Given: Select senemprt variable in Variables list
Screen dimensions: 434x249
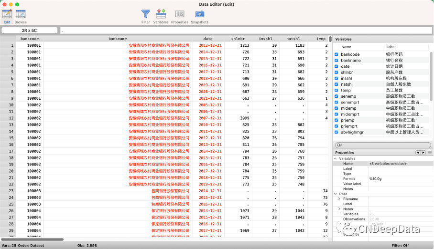Looking at the screenshot, I should click(x=350, y=102).
